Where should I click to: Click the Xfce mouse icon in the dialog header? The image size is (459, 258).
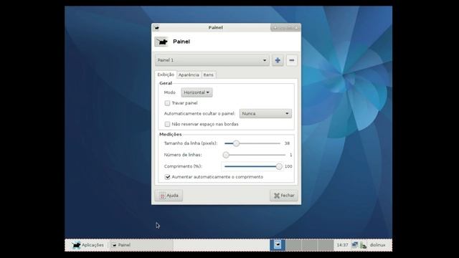pos(161,42)
